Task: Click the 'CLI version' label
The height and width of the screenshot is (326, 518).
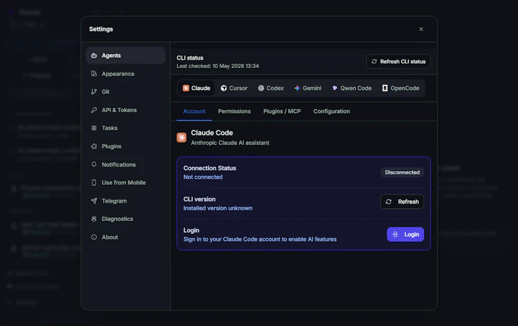Action: pyautogui.click(x=199, y=200)
